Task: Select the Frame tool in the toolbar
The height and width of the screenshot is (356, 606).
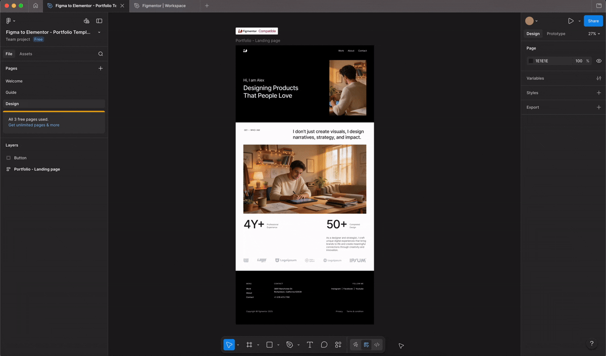Action: point(249,344)
